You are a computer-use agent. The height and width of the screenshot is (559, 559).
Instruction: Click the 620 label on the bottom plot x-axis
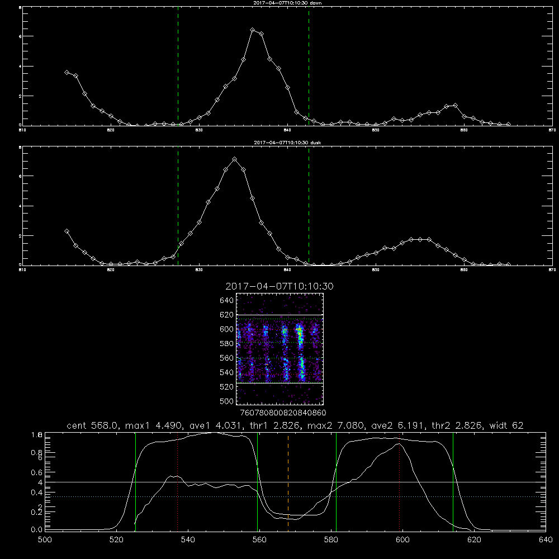pos(474,540)
